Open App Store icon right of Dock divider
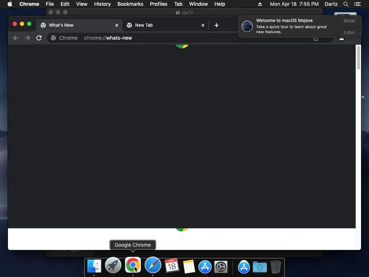 (244, 267)
